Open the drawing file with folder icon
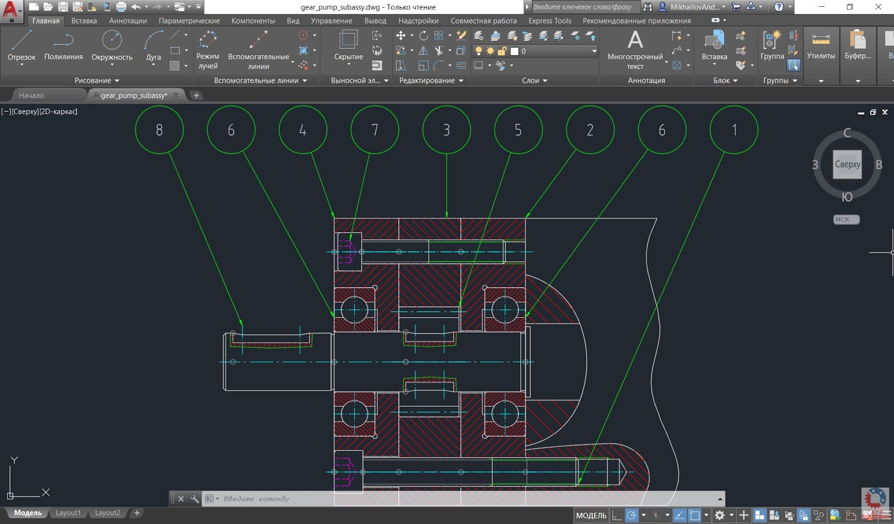The image size is (894, 524). 48,7
